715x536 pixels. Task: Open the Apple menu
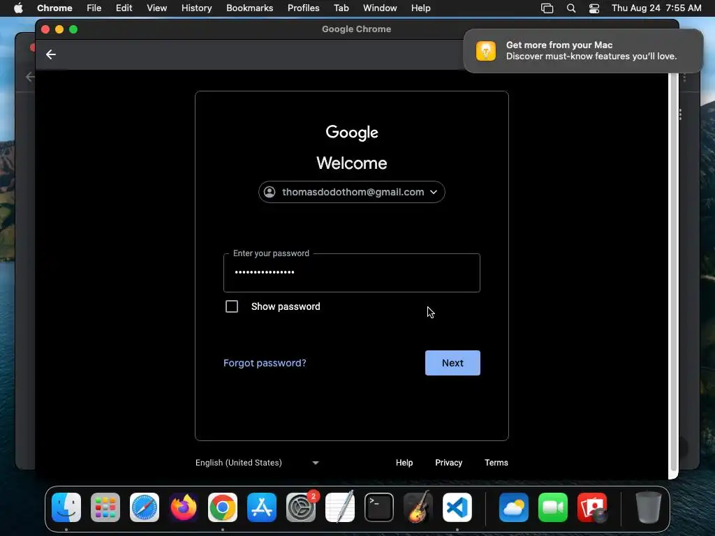point(18,8)
